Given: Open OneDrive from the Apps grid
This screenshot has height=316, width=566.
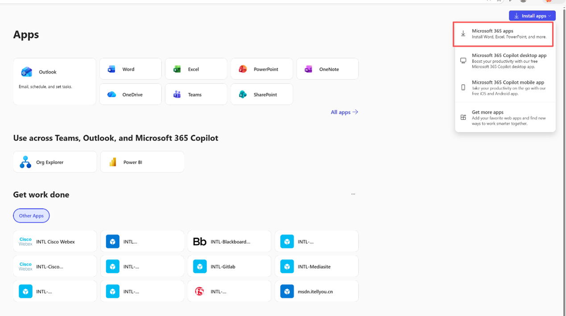Looking at the screenshot, I should (131, 94).
